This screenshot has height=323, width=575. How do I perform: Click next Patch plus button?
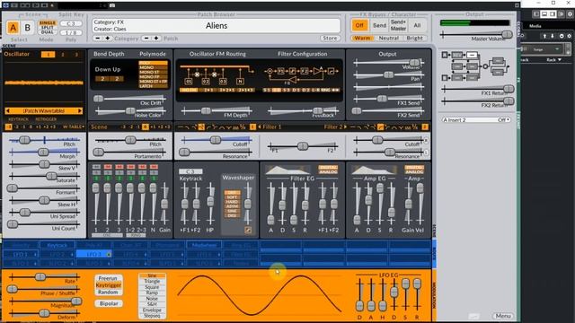click(x=156, y=38)
